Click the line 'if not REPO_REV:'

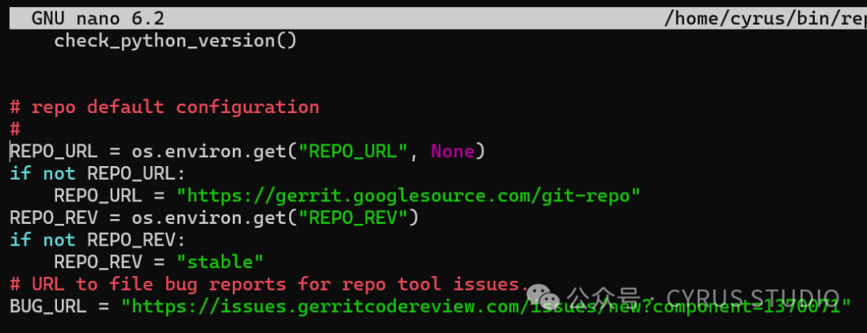click(98, 240)
